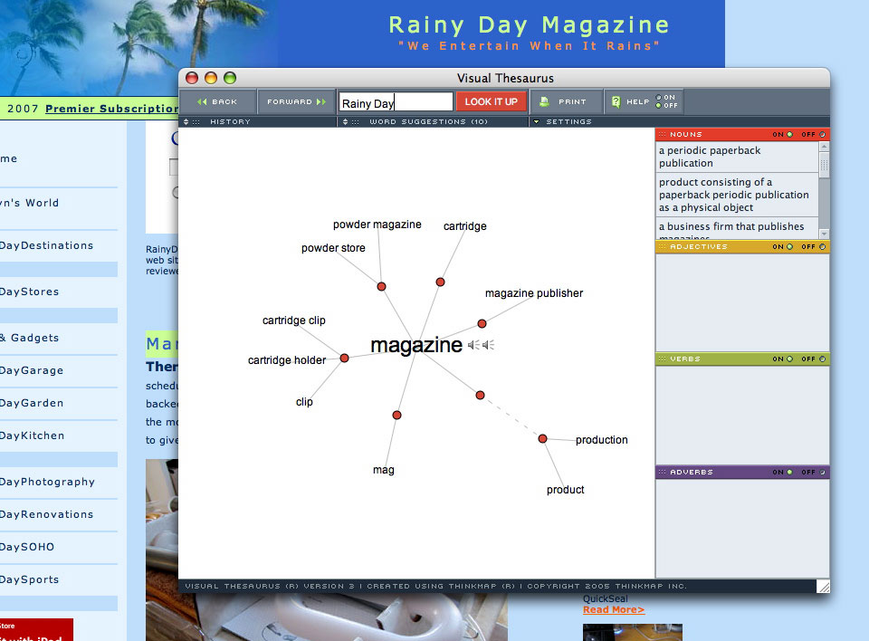Click the Nouns list scrollbar thumb
Screen dimensions: 869x641
pyautogui.click(x=824, y=165)
